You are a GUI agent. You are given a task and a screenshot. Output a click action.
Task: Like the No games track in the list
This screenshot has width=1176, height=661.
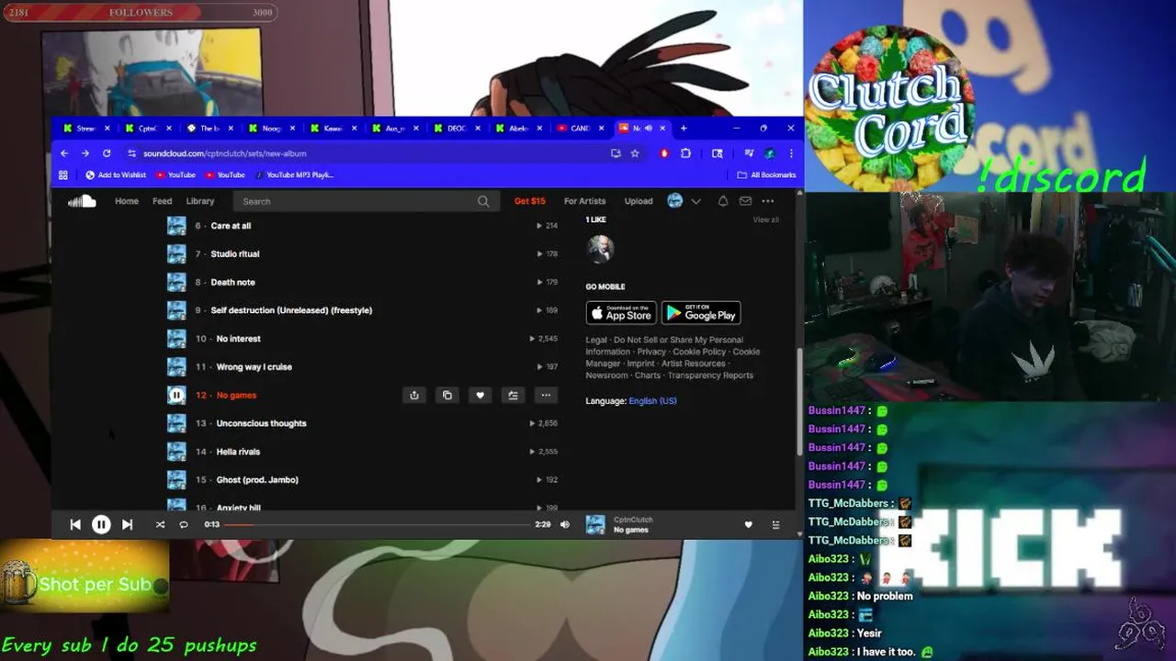480,395
